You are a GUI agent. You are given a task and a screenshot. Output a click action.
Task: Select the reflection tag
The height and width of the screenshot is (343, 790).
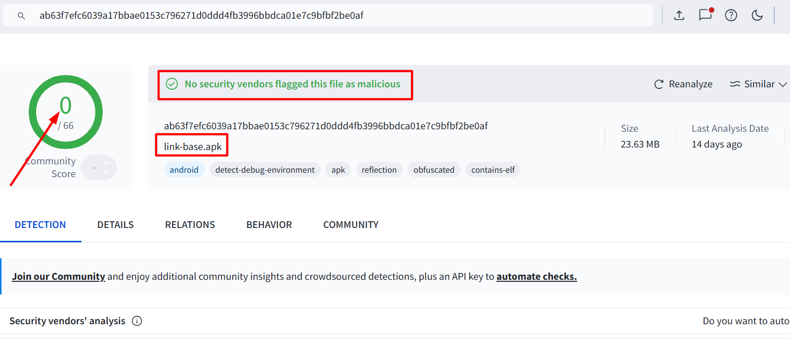(x=379, y=170)
